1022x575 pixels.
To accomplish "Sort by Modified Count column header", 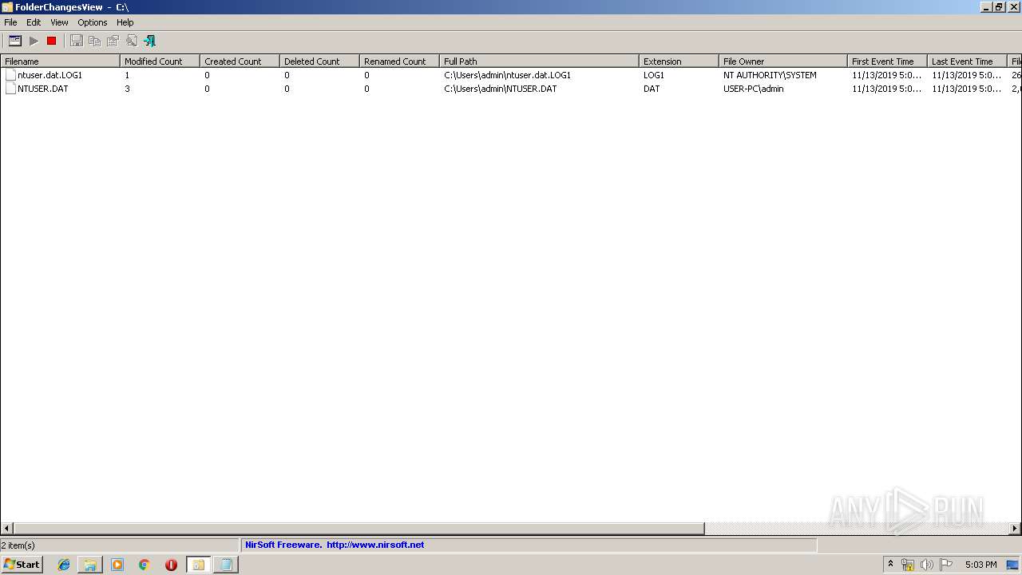I will pos(160,61).
